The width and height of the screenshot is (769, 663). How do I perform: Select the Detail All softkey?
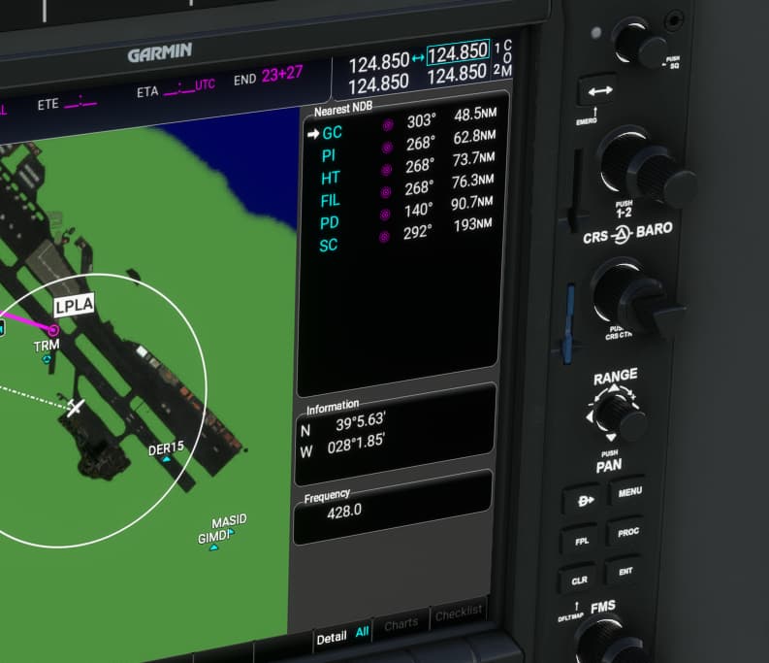[342, 636]
